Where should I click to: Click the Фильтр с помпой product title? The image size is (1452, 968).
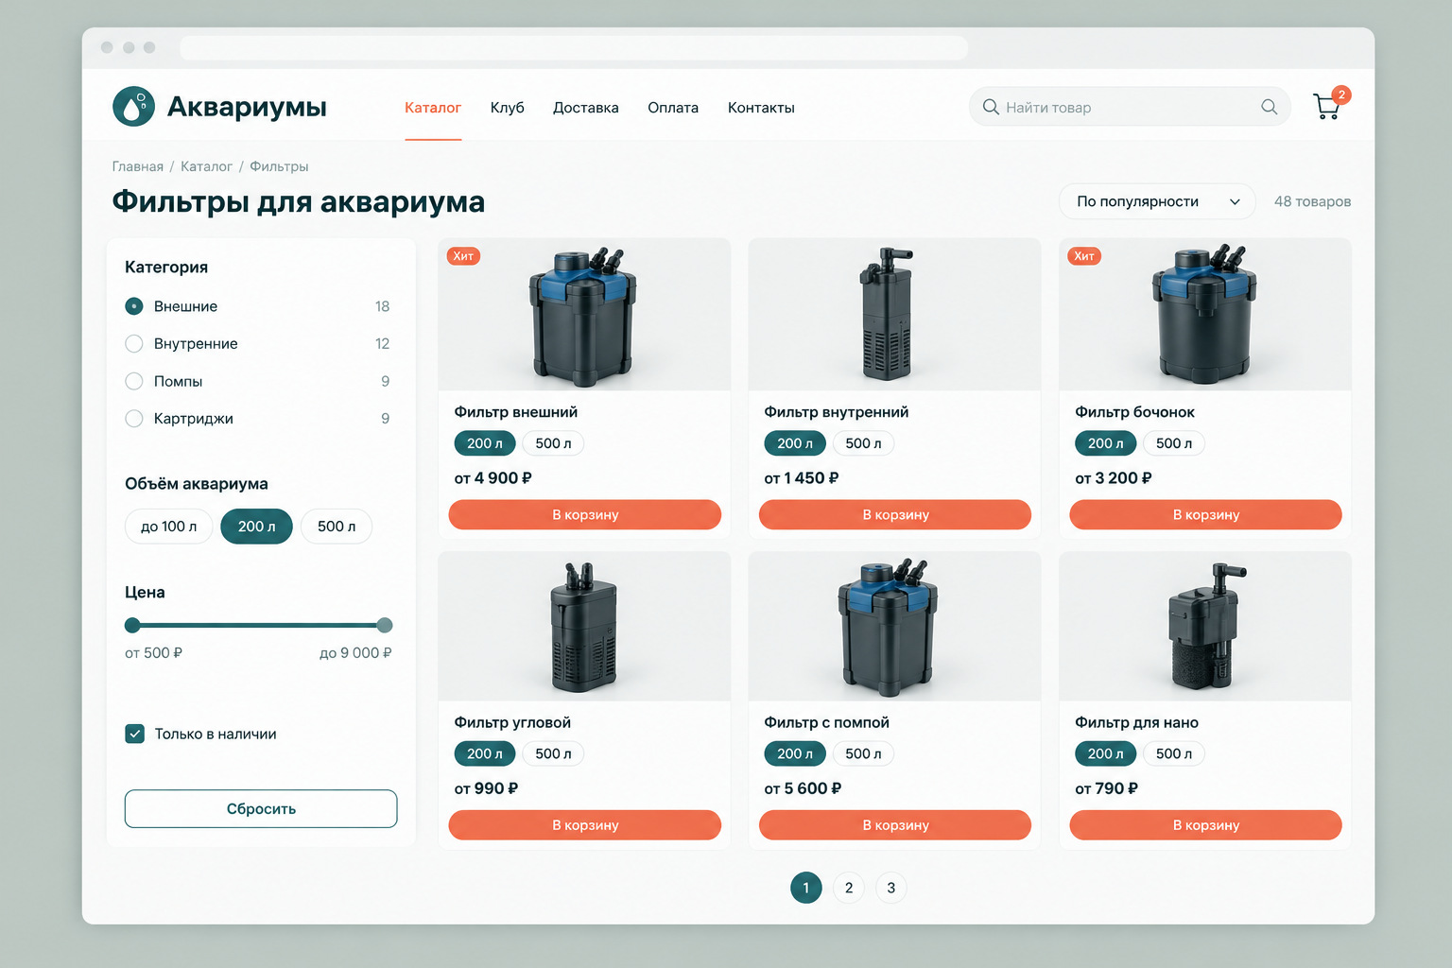pos(827,722)
